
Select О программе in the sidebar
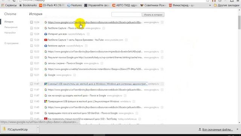pos(11,43)
